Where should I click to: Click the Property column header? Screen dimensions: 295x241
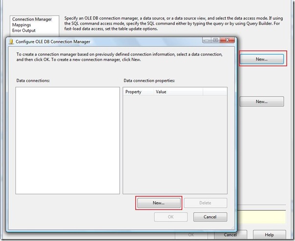[138, 92]
